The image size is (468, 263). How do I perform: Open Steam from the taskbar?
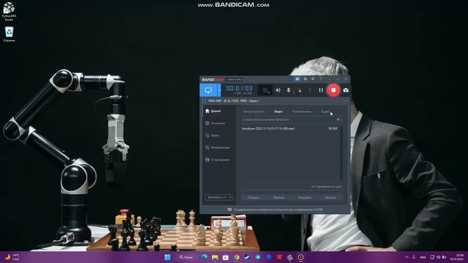click(247, 257)
